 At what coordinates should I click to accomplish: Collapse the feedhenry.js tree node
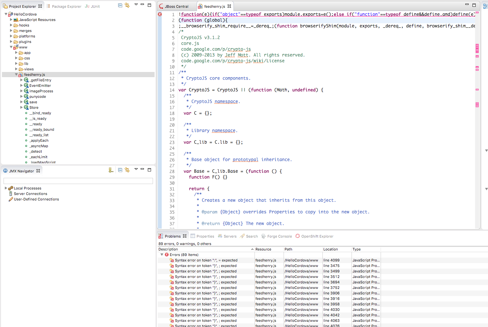pos(16,75)
